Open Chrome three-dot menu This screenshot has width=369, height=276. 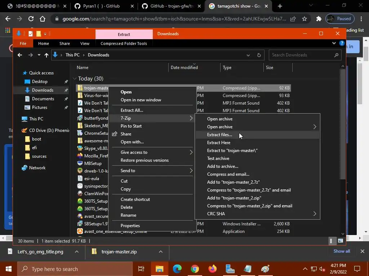361,19
